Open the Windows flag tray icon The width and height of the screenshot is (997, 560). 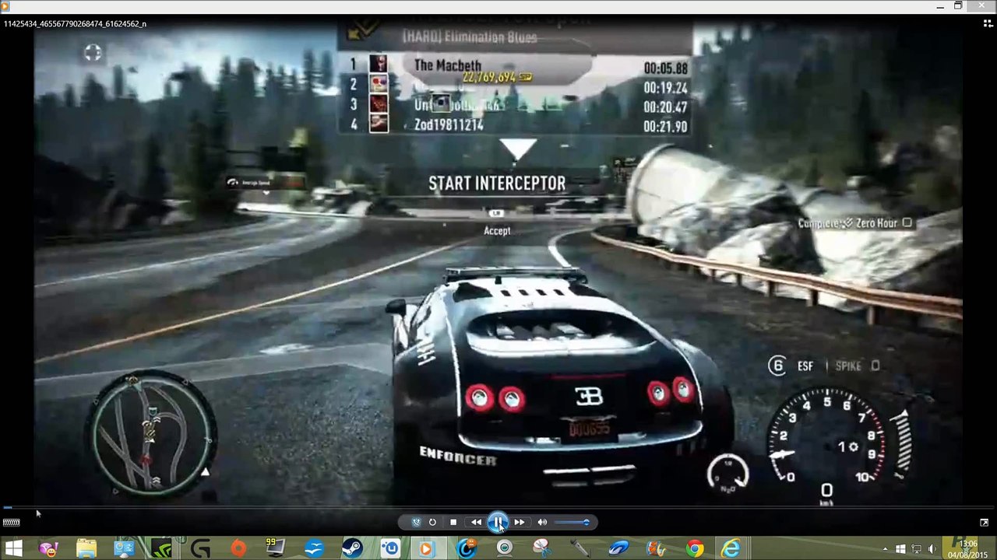coord(900,550)
